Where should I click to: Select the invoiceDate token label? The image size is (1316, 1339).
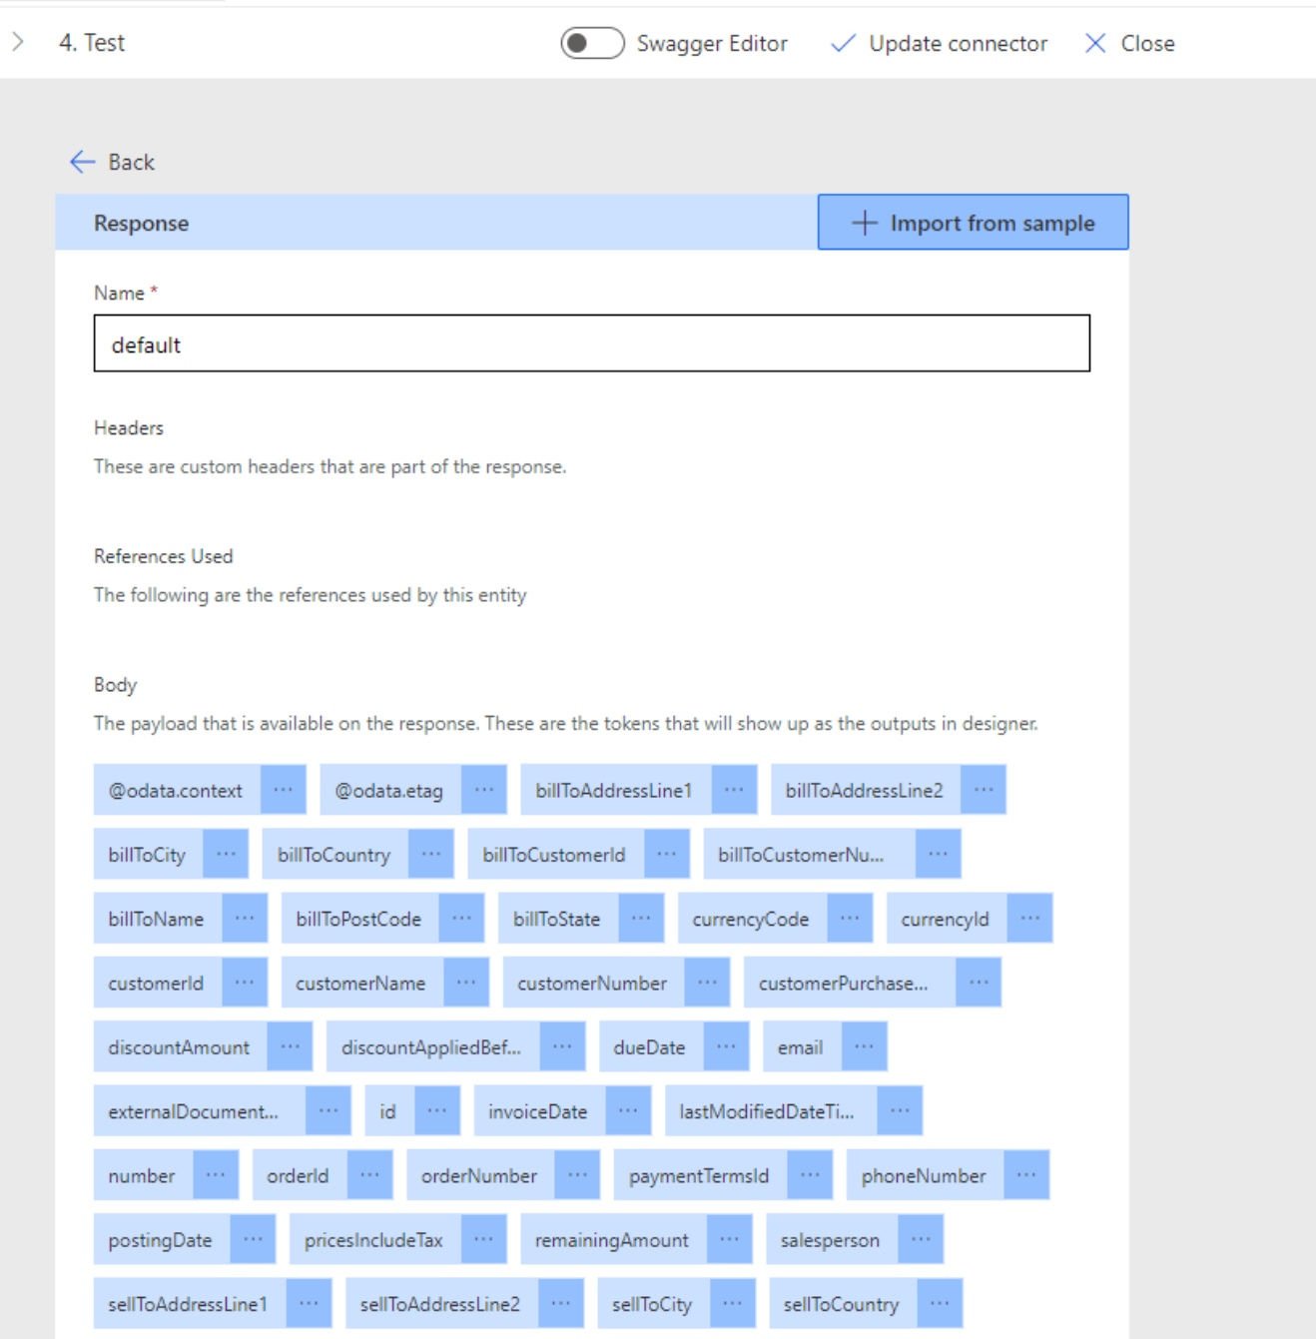coord(537,1111)
